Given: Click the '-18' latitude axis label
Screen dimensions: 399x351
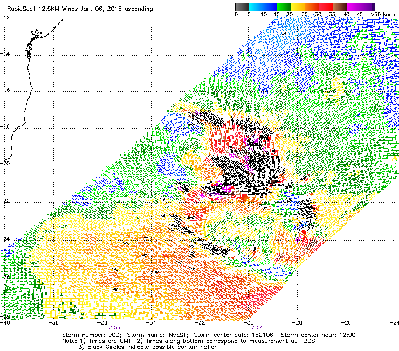Looking at the screenshot, I should (5, 127).
